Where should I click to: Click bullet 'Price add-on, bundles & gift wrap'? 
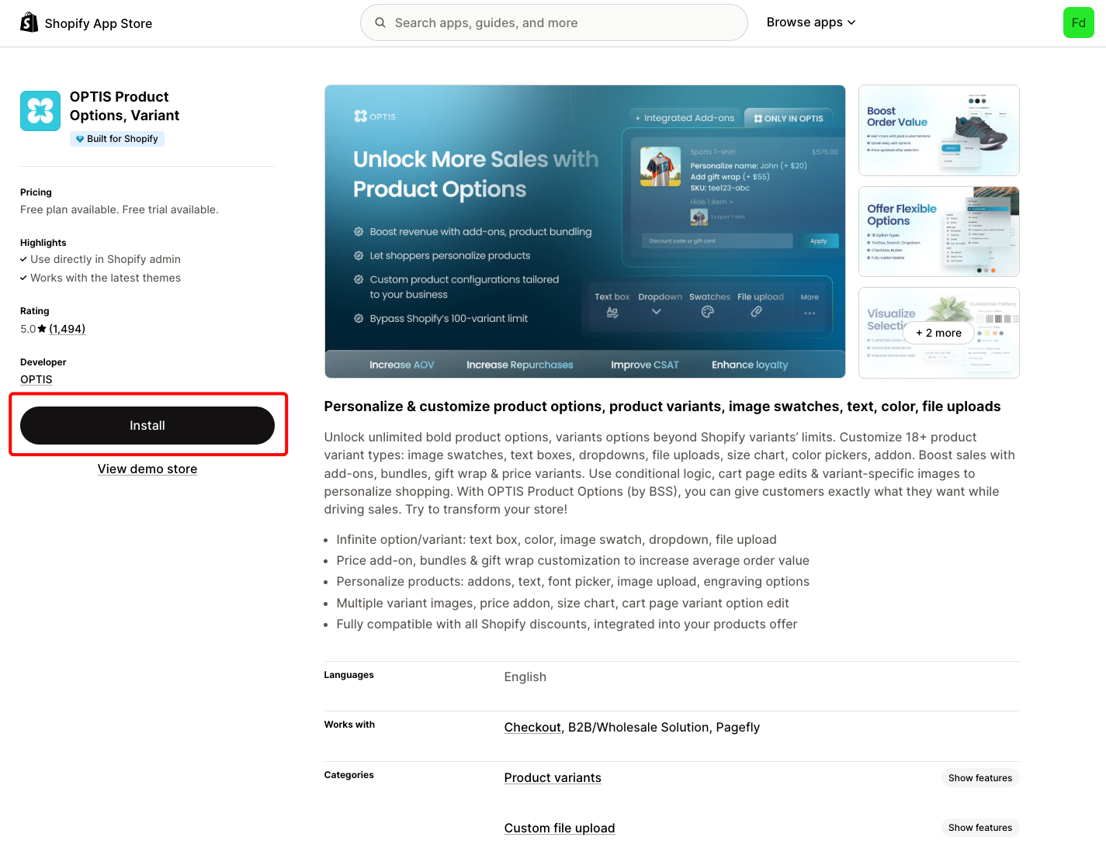573,561
